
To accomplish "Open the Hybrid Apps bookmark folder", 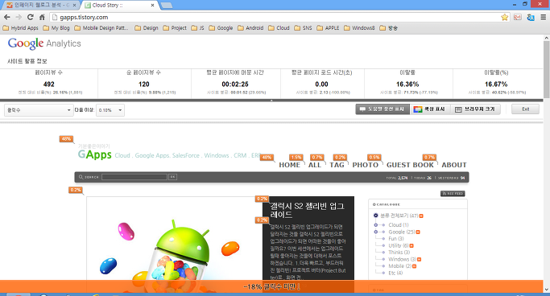I will click(x=21, y=27).
